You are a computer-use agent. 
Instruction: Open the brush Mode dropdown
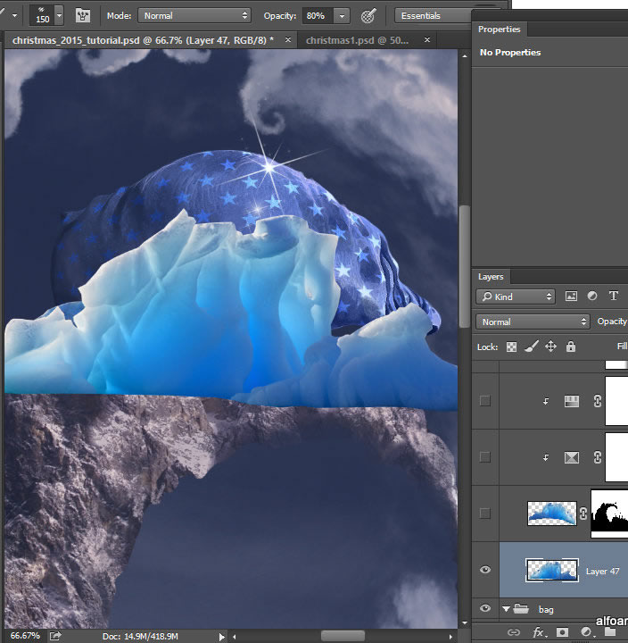(x=194, y=15)
